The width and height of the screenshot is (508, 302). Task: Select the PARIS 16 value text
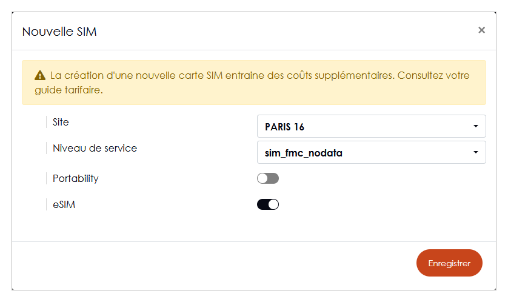284,127
